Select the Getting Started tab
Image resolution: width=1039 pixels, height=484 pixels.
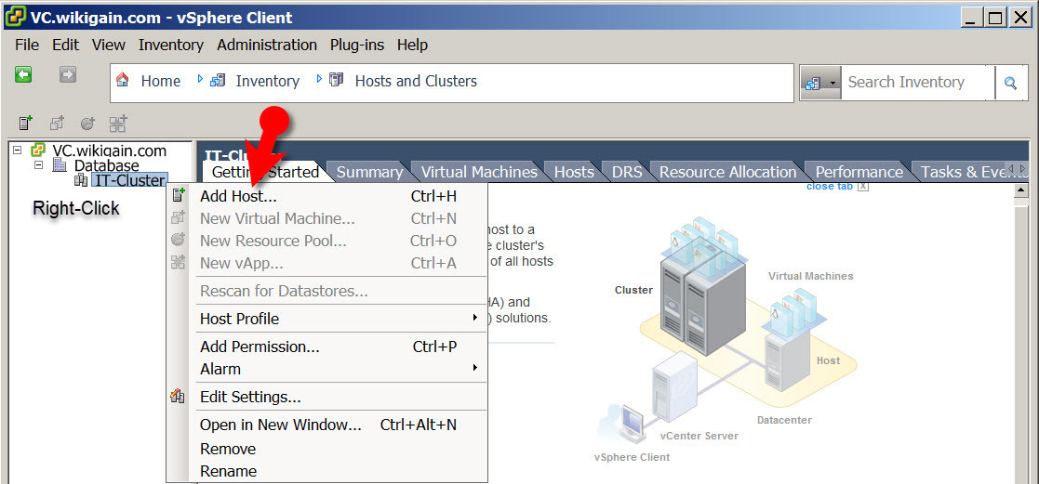(265, 172)
